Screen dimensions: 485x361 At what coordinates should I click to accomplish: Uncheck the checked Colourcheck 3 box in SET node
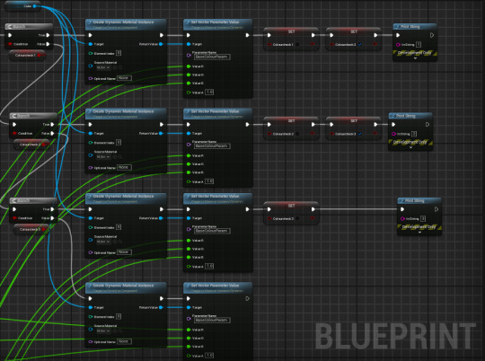[x=360, y=134]
